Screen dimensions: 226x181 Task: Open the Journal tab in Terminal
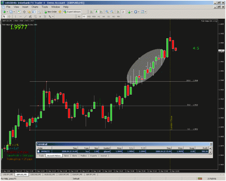coord(103,156)
